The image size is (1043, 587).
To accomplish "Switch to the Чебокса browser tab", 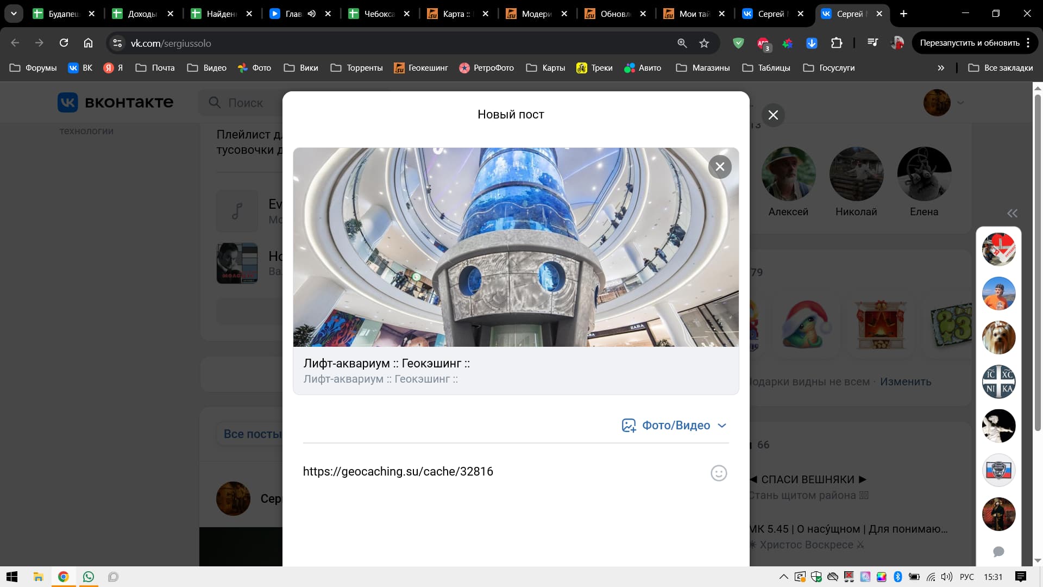I will (x=379, y=14).
